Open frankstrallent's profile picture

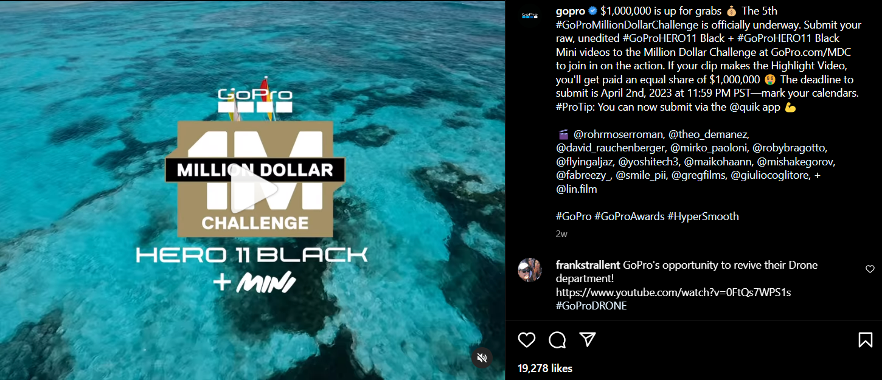tap(529, 269)
